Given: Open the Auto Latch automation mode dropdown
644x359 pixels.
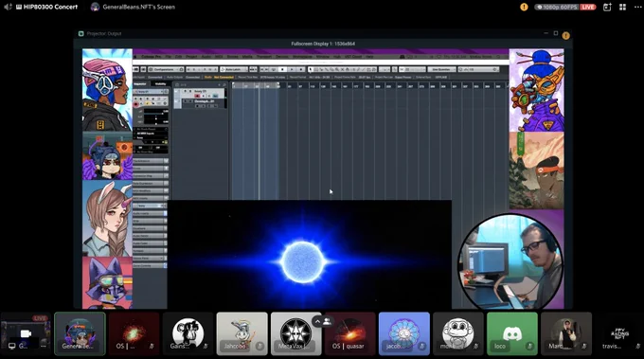Looking at the screenshot, I should coord(234,69).
